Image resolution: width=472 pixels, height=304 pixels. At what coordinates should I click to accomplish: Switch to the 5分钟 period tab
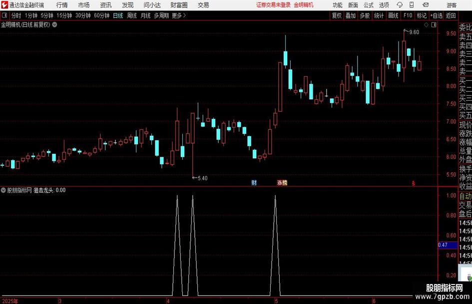tap(47, 15)
